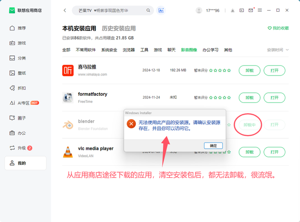300x222 pixels.
Task: Open 分类 in the sidebar
Action: coord(18,58)
